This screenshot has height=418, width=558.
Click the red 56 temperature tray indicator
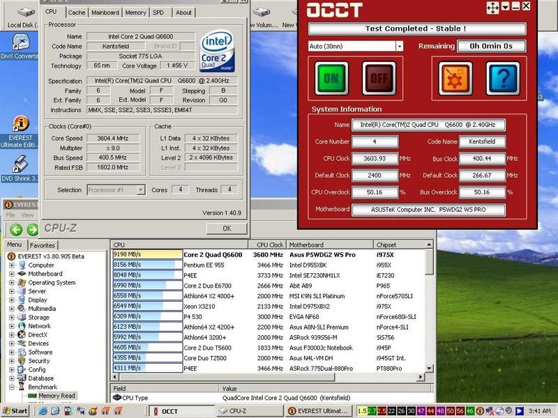pos(460,411)
